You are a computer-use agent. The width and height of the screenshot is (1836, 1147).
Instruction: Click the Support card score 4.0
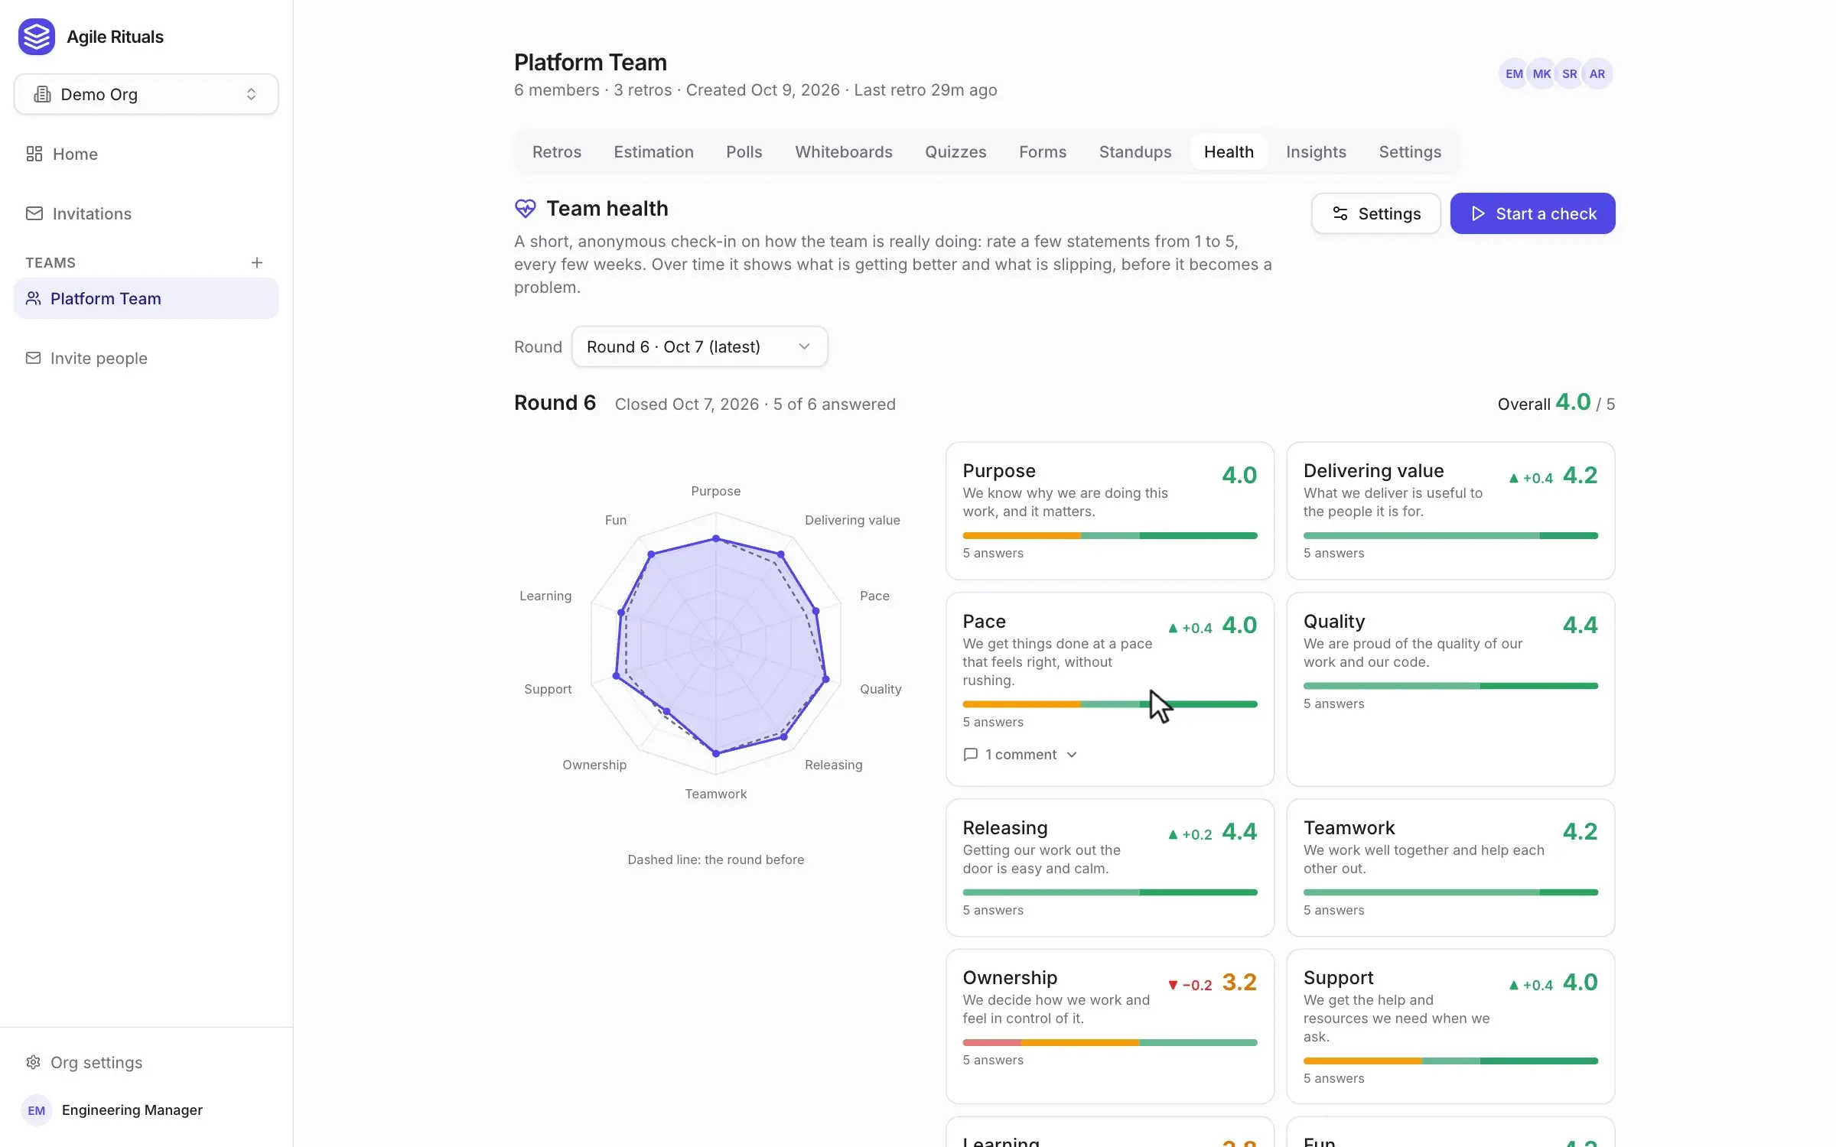tap(1580, 982)
